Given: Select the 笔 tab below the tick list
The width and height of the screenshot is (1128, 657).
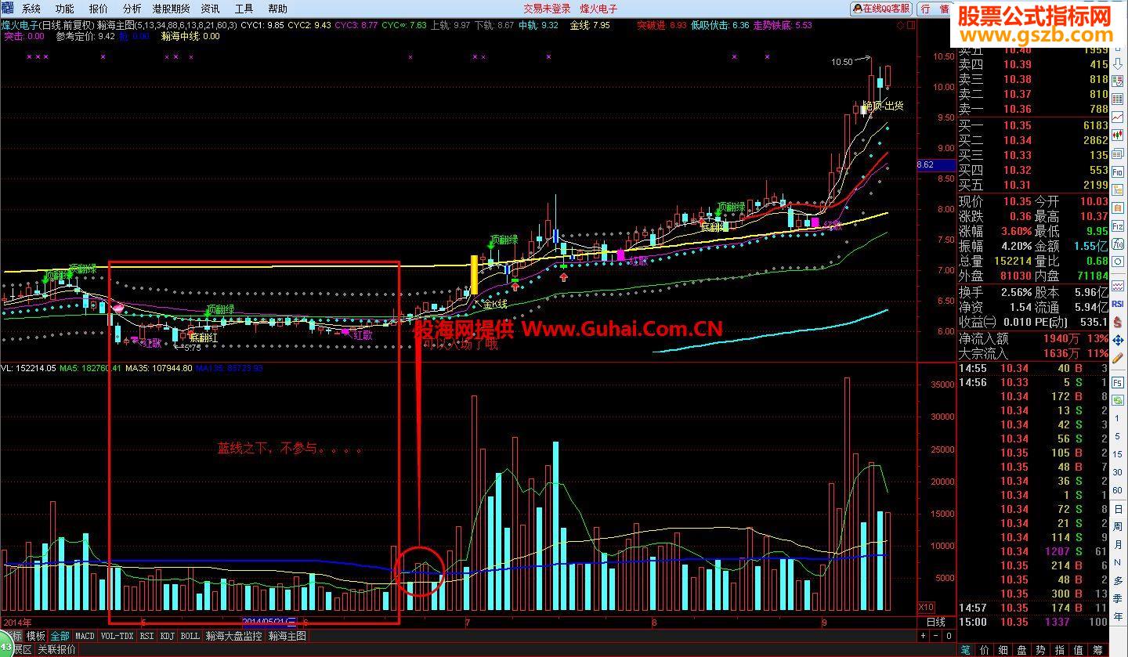Looking at the screenshot, I should coord(966,650).
